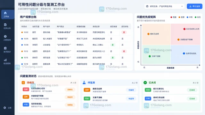The height and width of the screenshot is (115, 205).
Task: Click the green status dot for 10:15 row
Action: point(22,57)
